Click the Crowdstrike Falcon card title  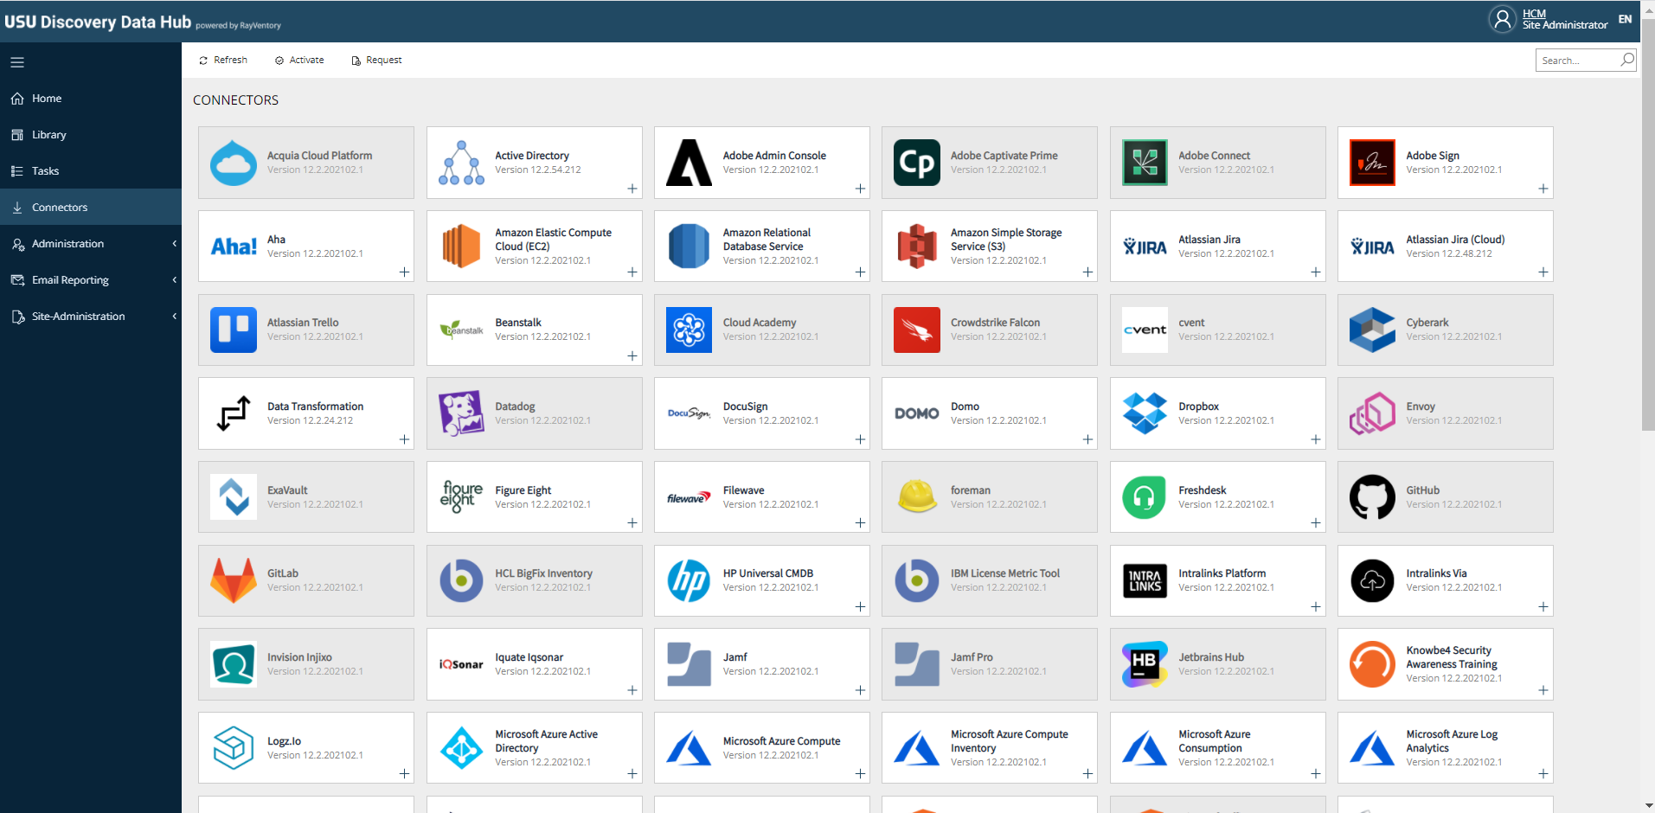[995, 323]
